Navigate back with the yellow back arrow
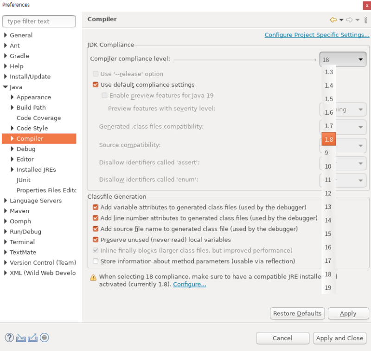The height and width of the screenshot is (351, 371). click(x=334, y=19)
